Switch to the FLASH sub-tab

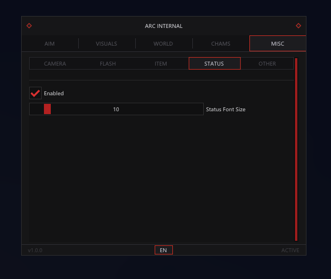[108, 63]
